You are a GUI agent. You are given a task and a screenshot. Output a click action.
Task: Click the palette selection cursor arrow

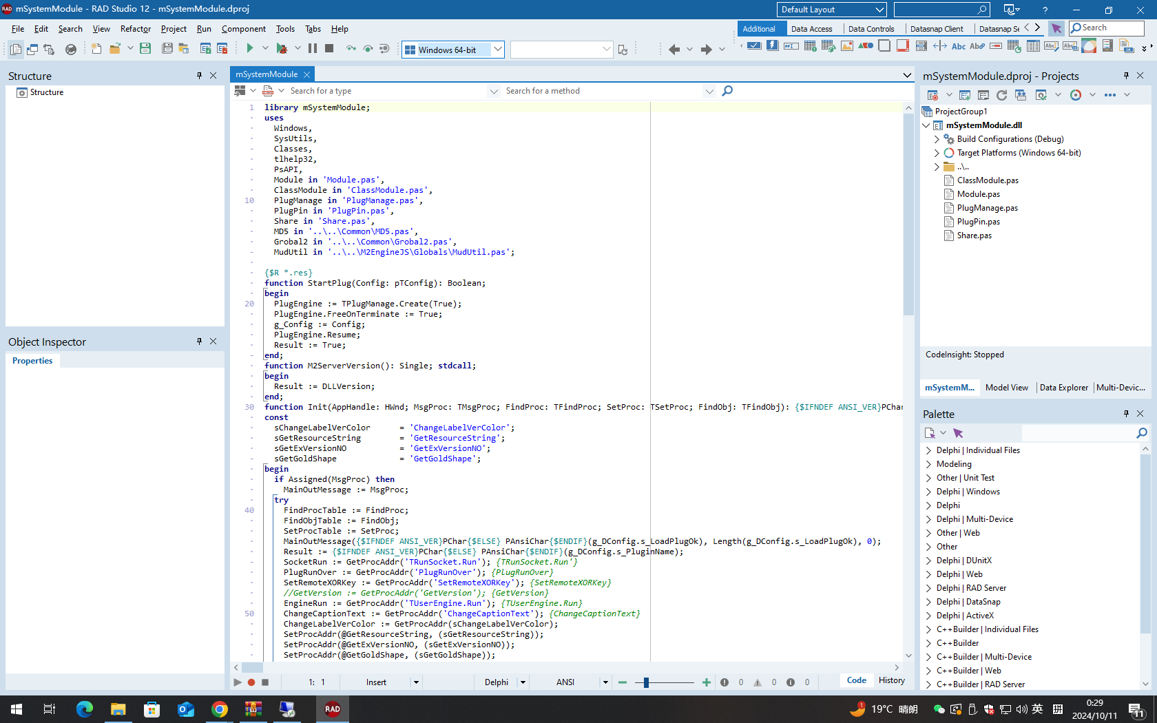tap(1056, 28)
